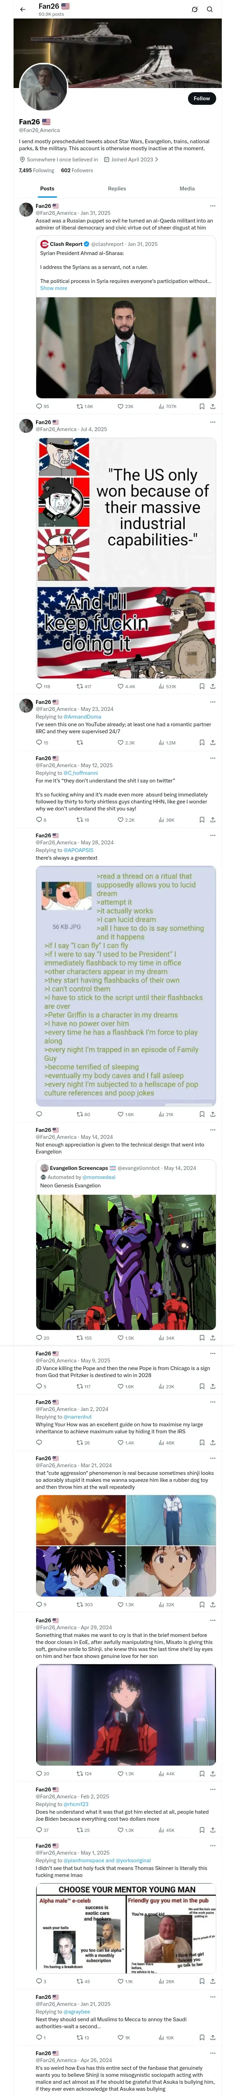The width and height of the screenshot is (235, 2096).
Task: Click Show more in the Clash Report quote
Action: (54, 288)
